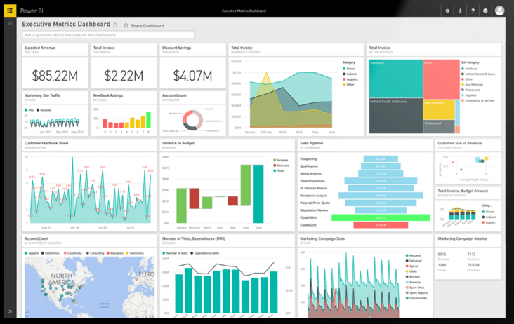Open the user profile avatar
Image resolution: width=514 pixels, height=324 pixels.
click(x=500, y=11)
